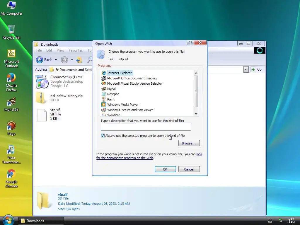Click the Up folder icon in Downloads toolbar
Image resolution: width=300 pixels, height=225 pixels.
[79, 60]
